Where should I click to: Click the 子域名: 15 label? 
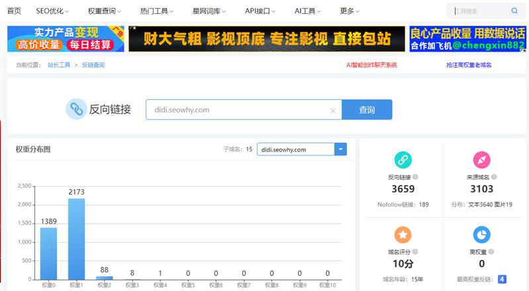coord(238,149)
